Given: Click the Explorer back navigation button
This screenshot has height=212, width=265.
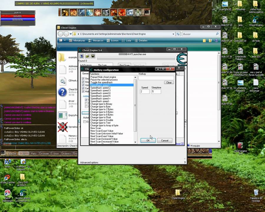Looking at the screenshot, I should pyautogui.click(x=60, y=34).
